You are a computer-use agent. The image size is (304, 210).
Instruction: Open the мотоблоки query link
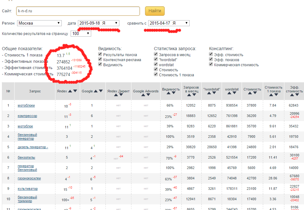pyautogui.click(x=26, y=106)
